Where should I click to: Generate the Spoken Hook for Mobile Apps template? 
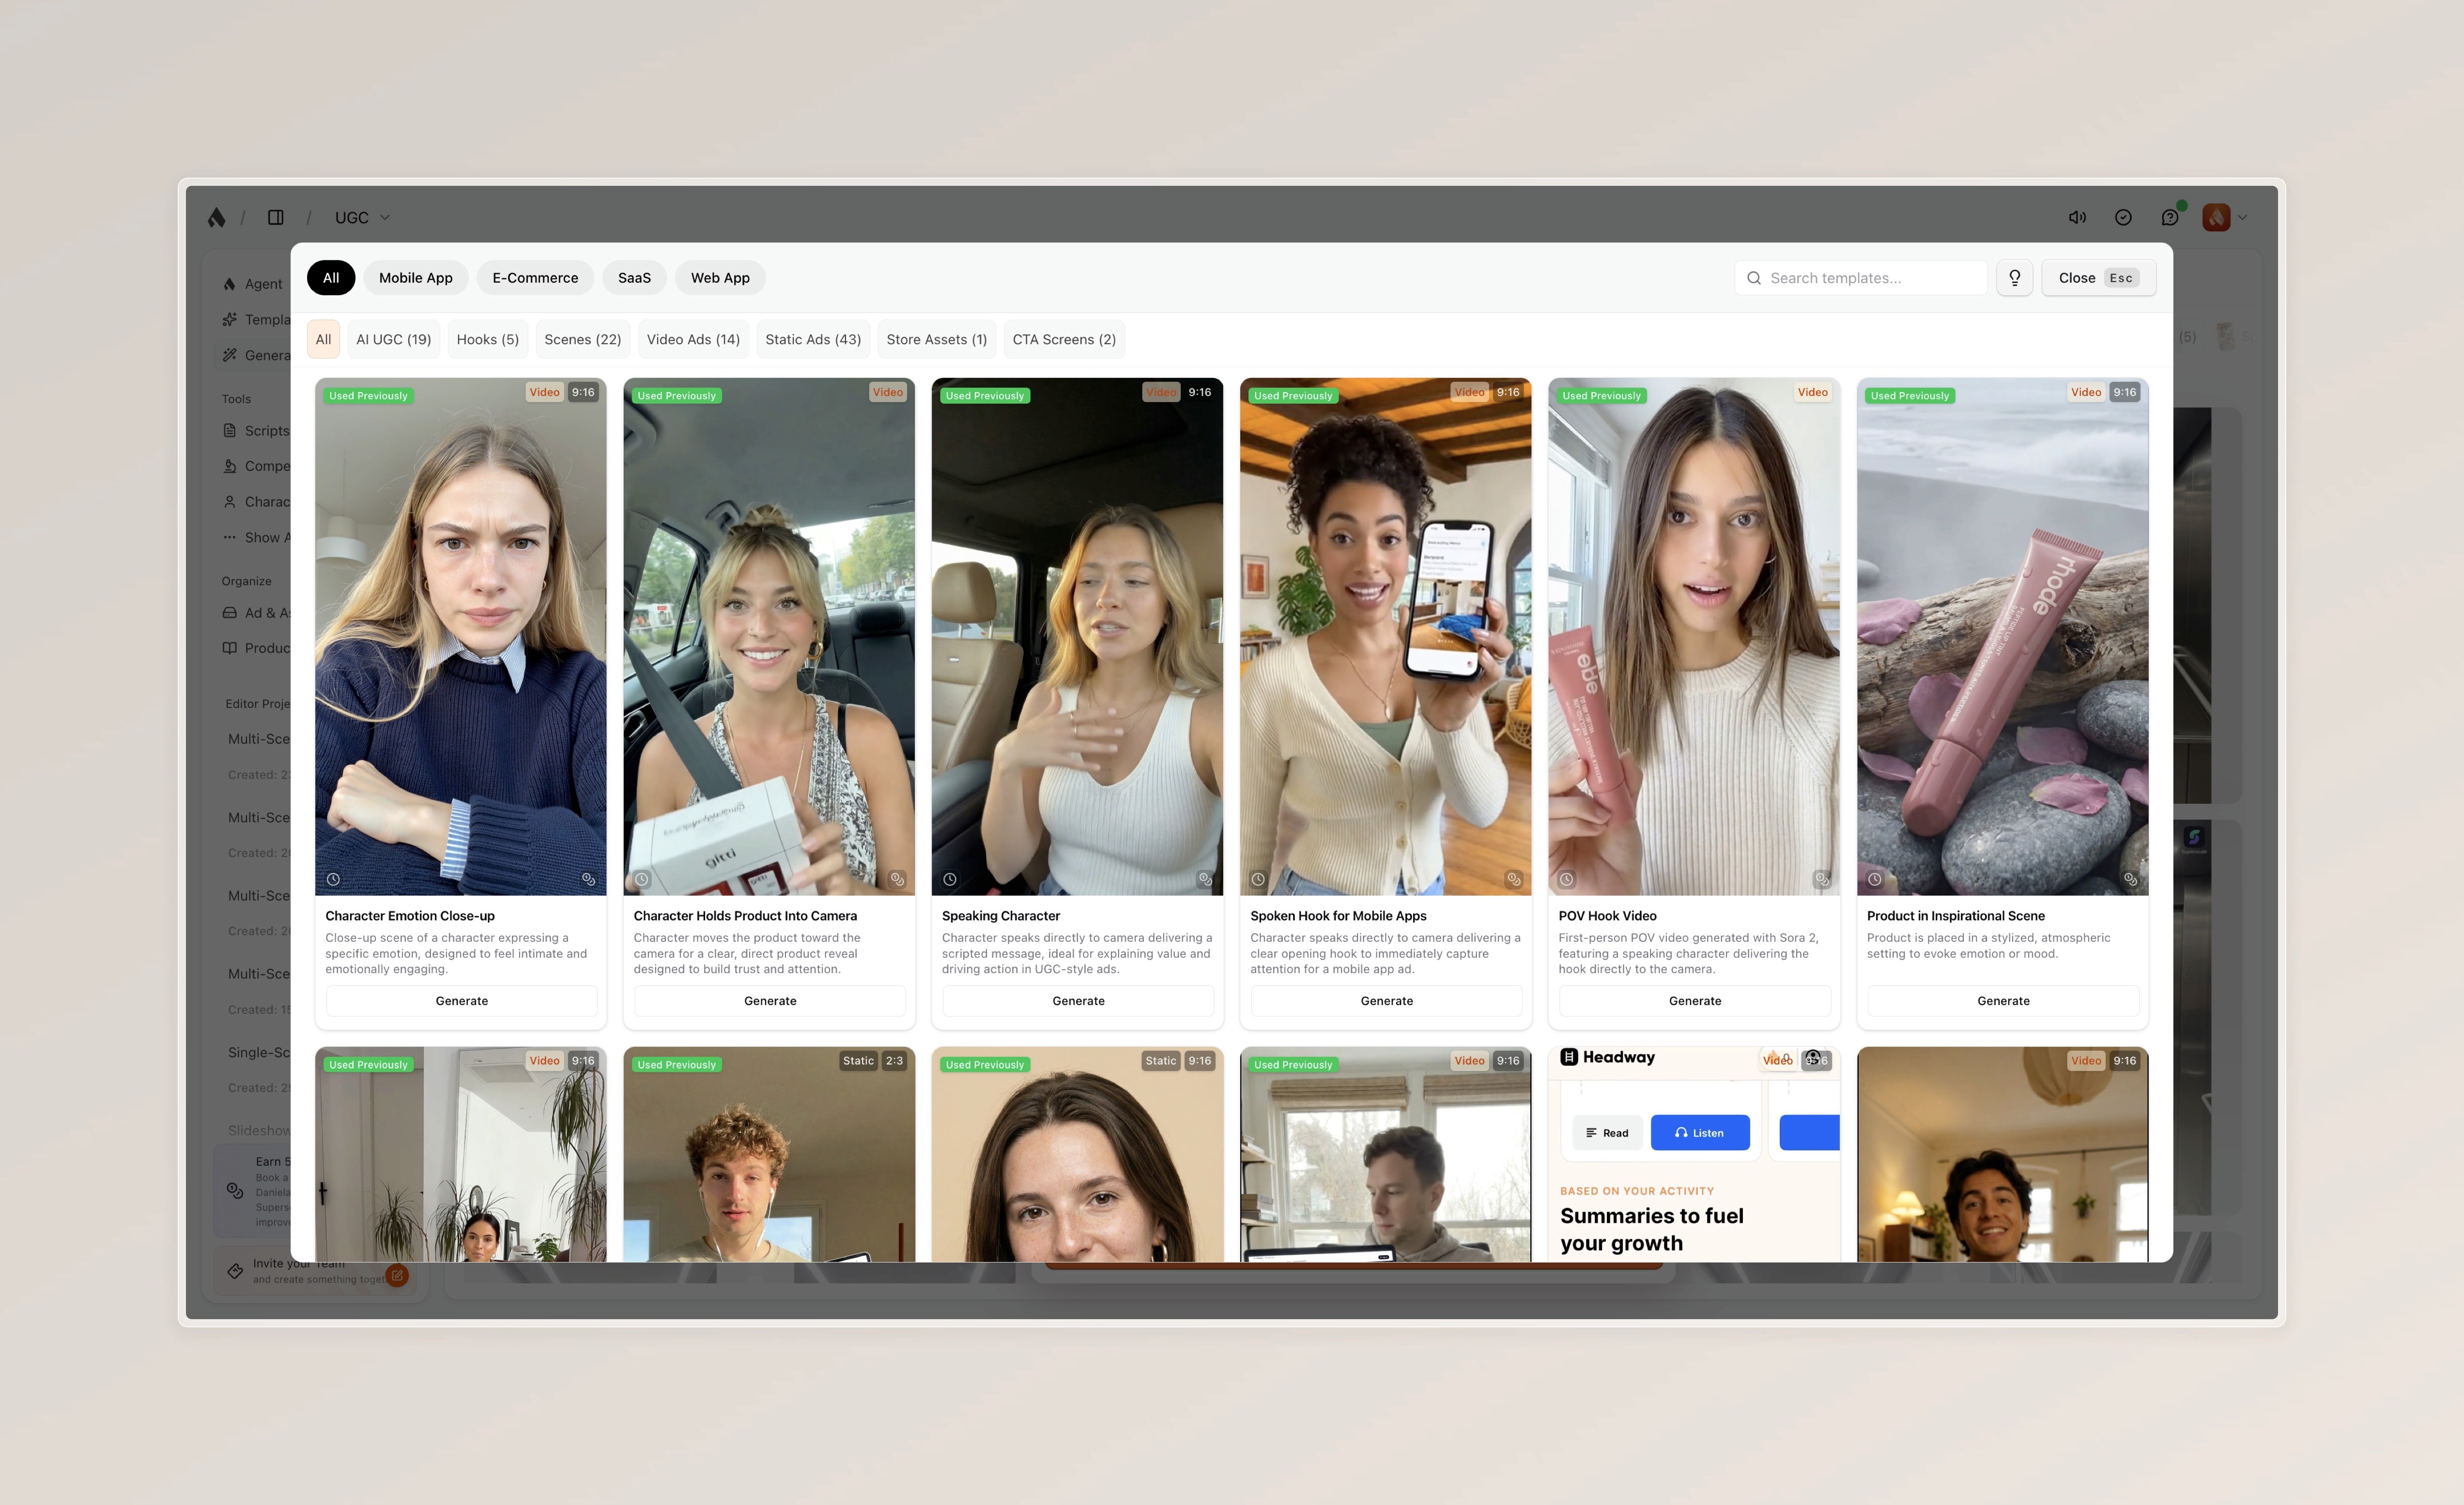click(x=1386, y=1000)
